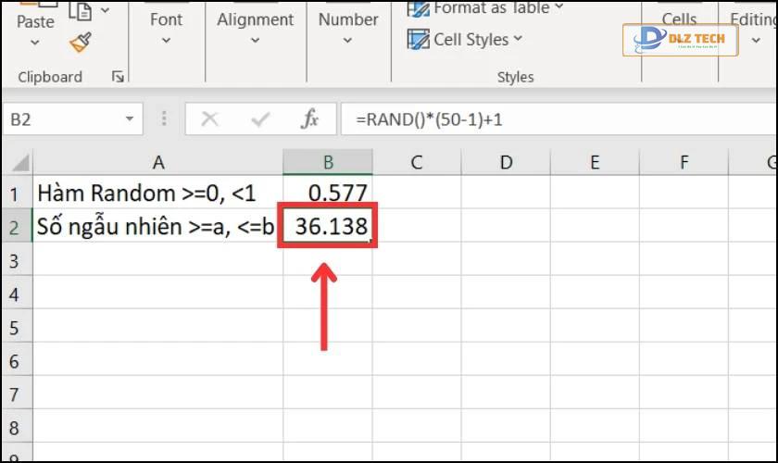Viewport: 778px width, 463px height.
Task: Open the Name Box dropdown arrow
Action: (x=130, y=119)
